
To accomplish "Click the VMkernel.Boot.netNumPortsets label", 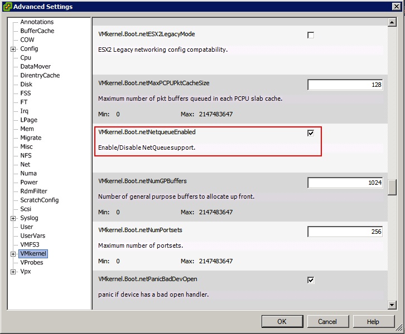I will [140, 230].
